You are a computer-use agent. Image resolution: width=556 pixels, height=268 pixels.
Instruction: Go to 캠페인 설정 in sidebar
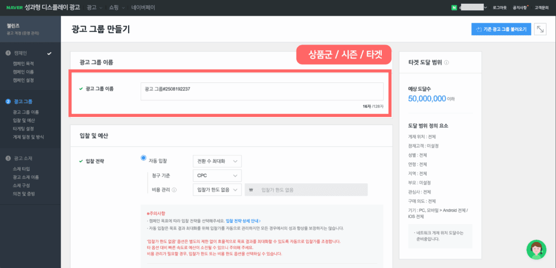(23, 80)
